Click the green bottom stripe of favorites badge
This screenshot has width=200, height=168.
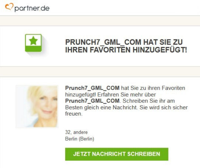click(x=33, y=49)
